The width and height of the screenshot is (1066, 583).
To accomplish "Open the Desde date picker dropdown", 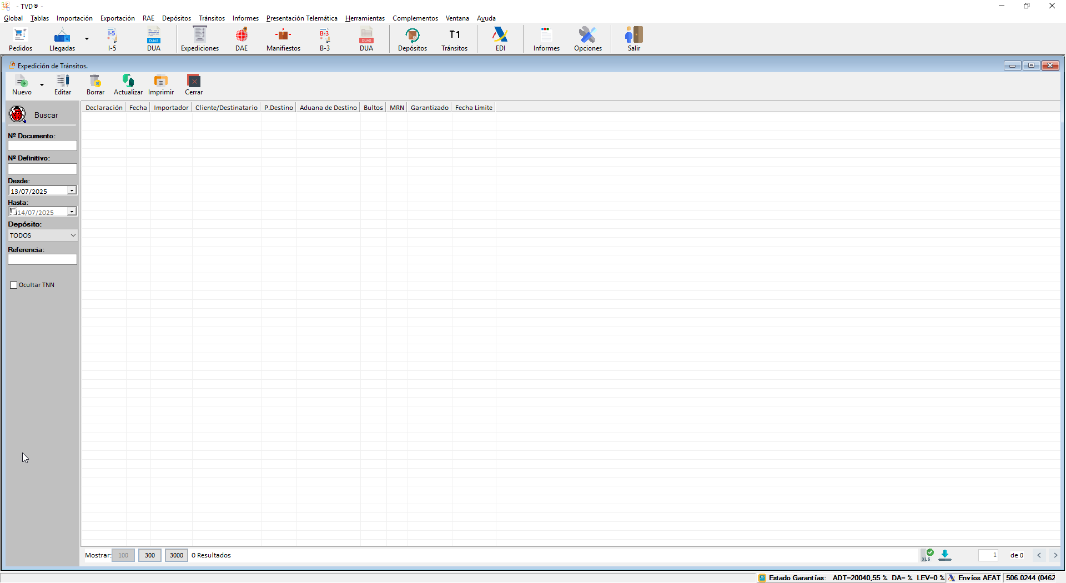I will tap(72, 191).
